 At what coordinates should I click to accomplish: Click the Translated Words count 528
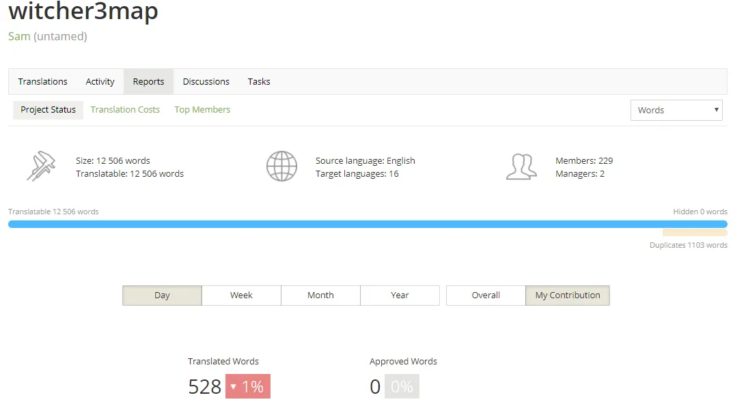204,387
